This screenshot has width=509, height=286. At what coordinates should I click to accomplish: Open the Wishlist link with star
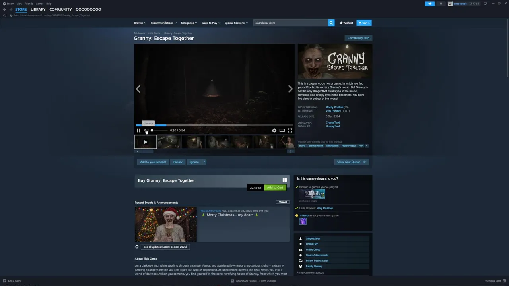pos(346,23)
